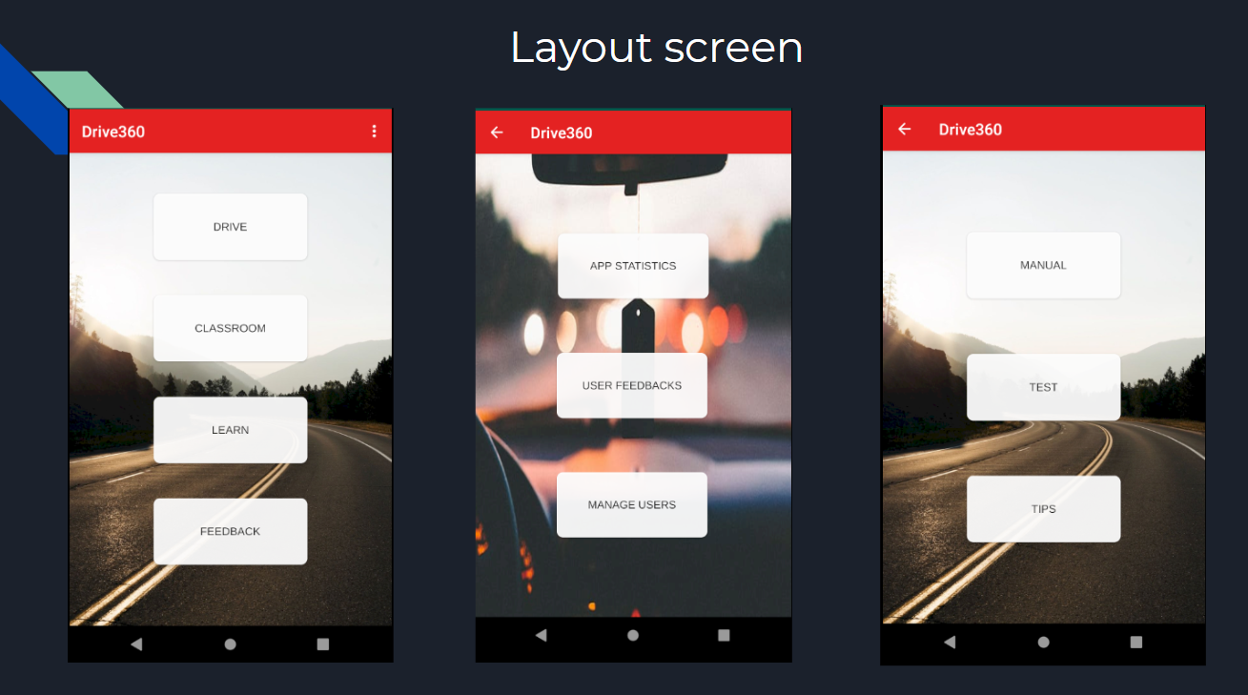Tap Android back triangle on the middle phone
This screenshot has height=695, width=1248.
pos(541,635)
